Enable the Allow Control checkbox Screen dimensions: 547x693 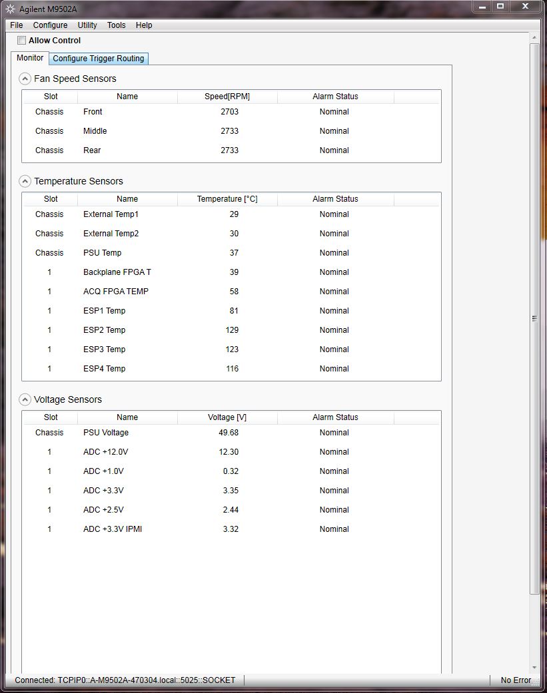[x=22, y=41]
